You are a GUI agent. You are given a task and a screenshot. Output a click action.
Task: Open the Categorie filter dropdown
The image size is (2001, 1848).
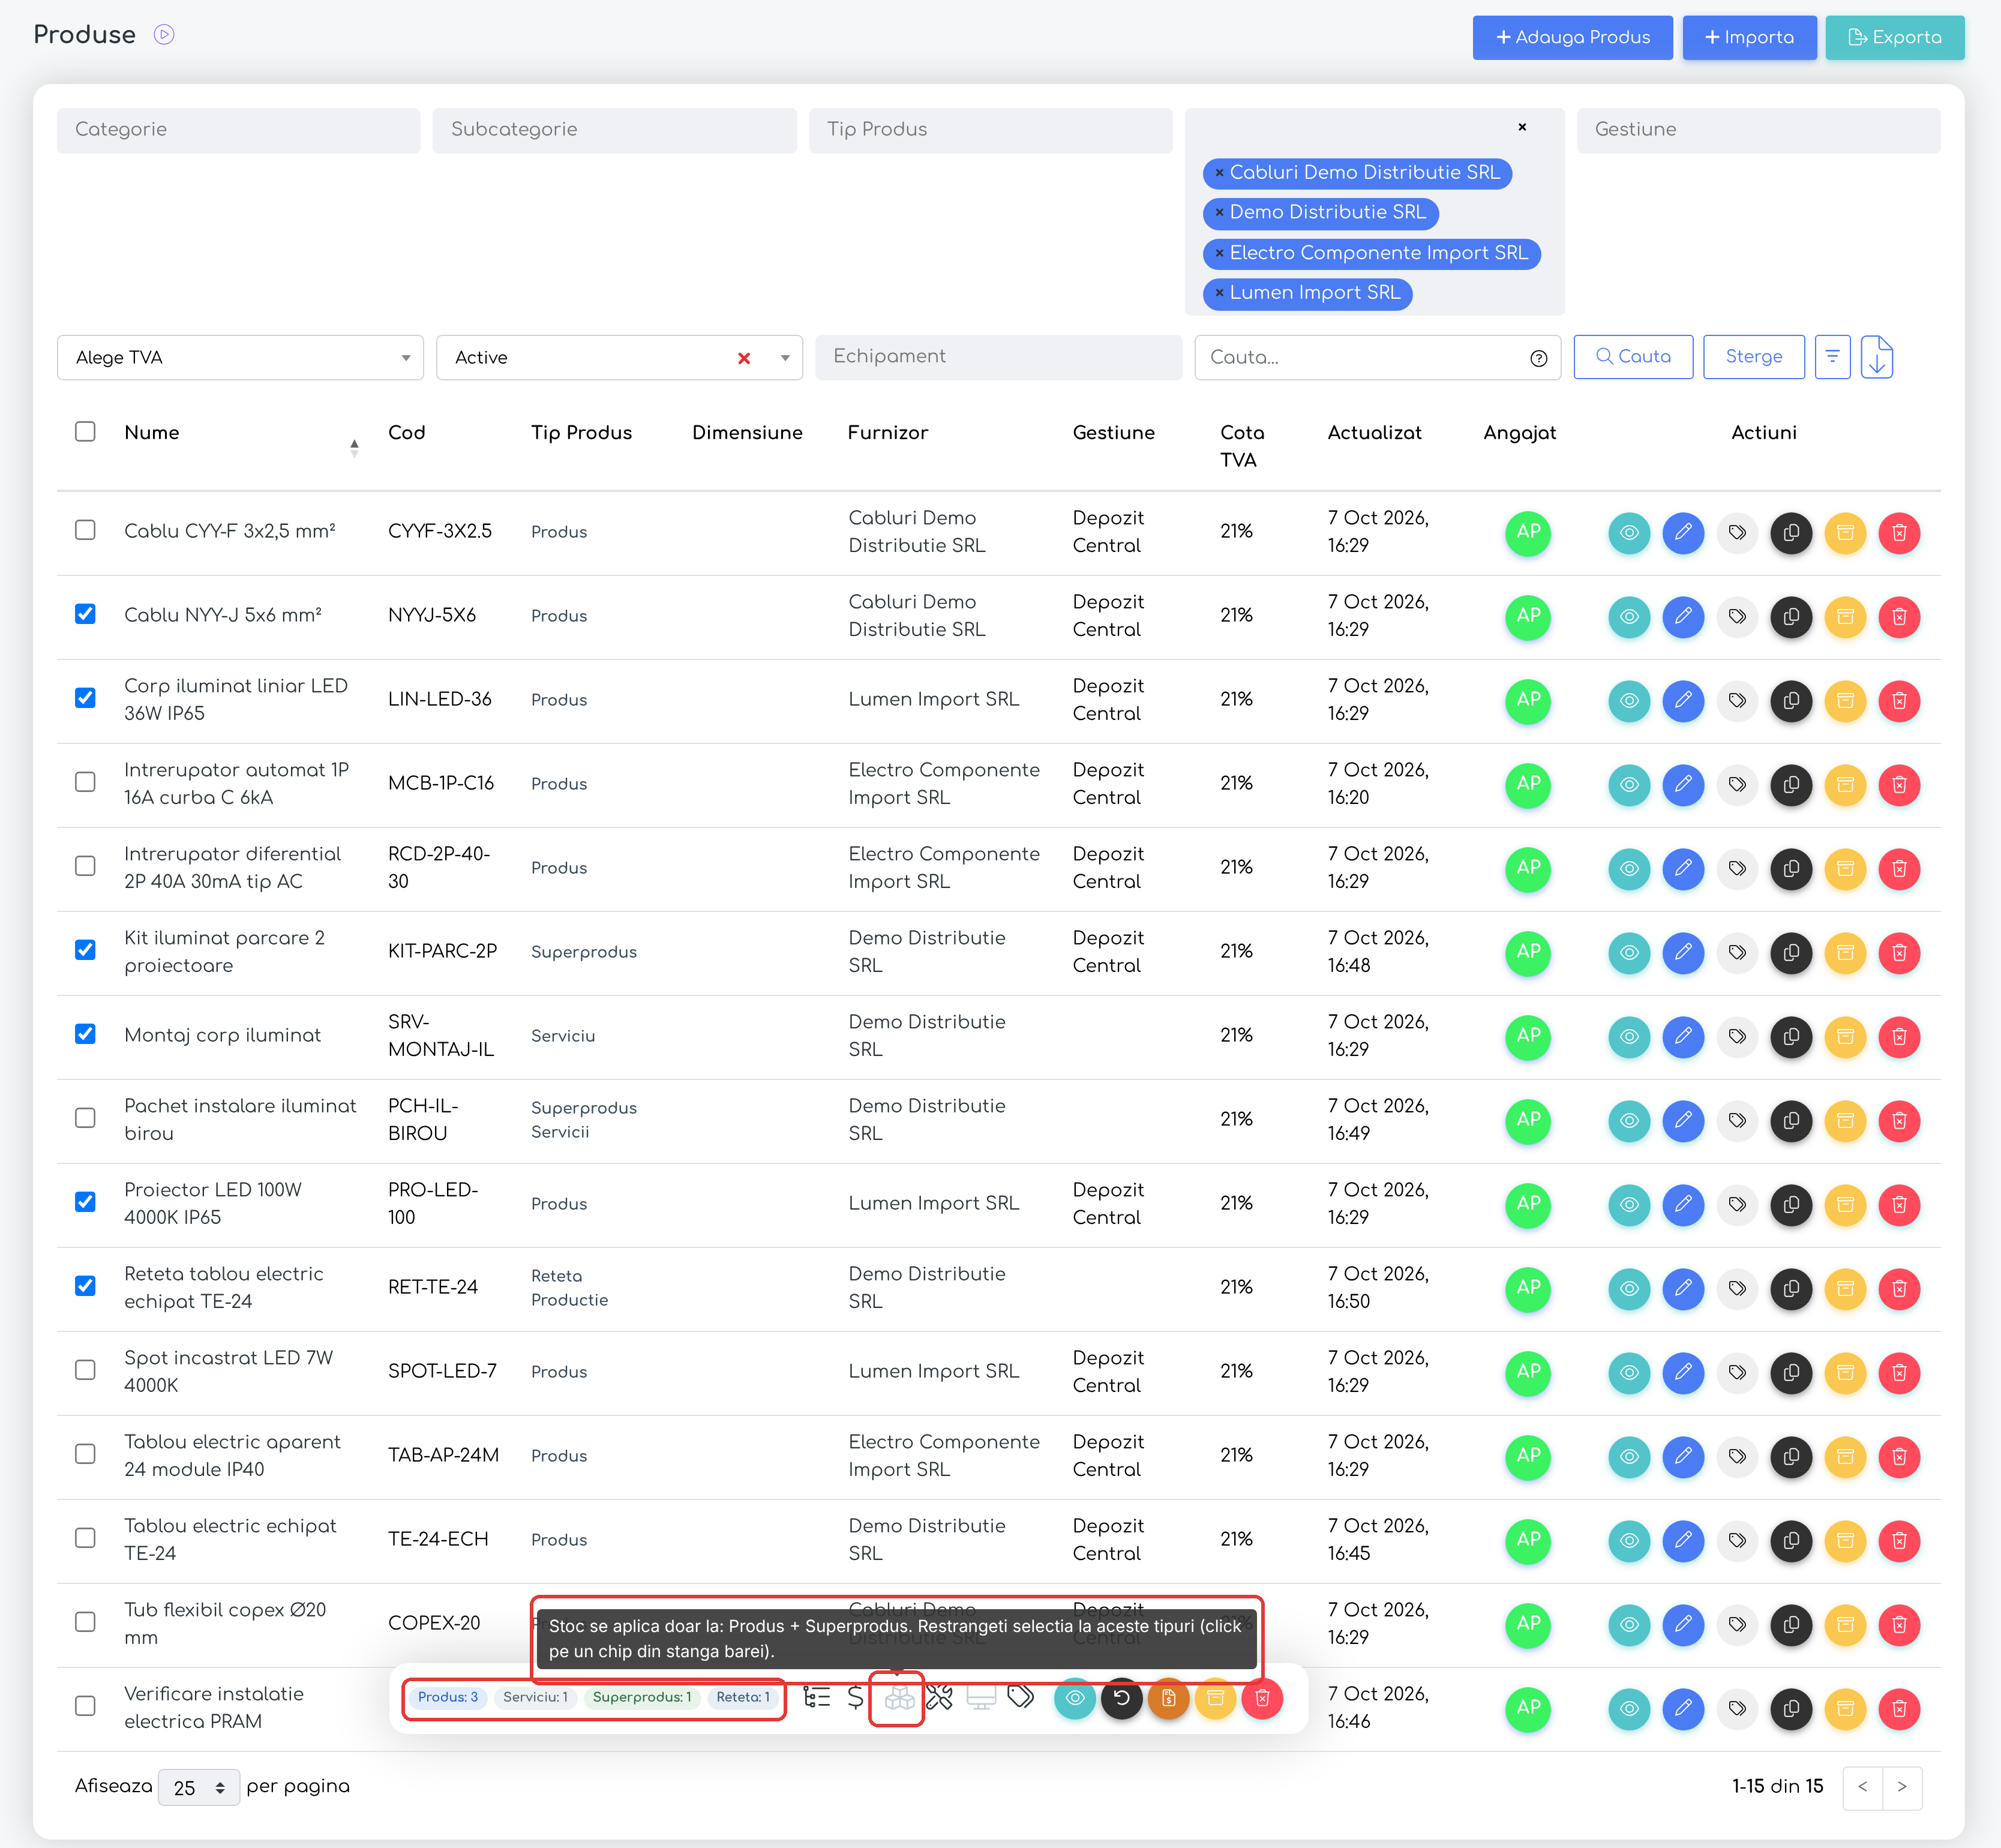point(238,130)
